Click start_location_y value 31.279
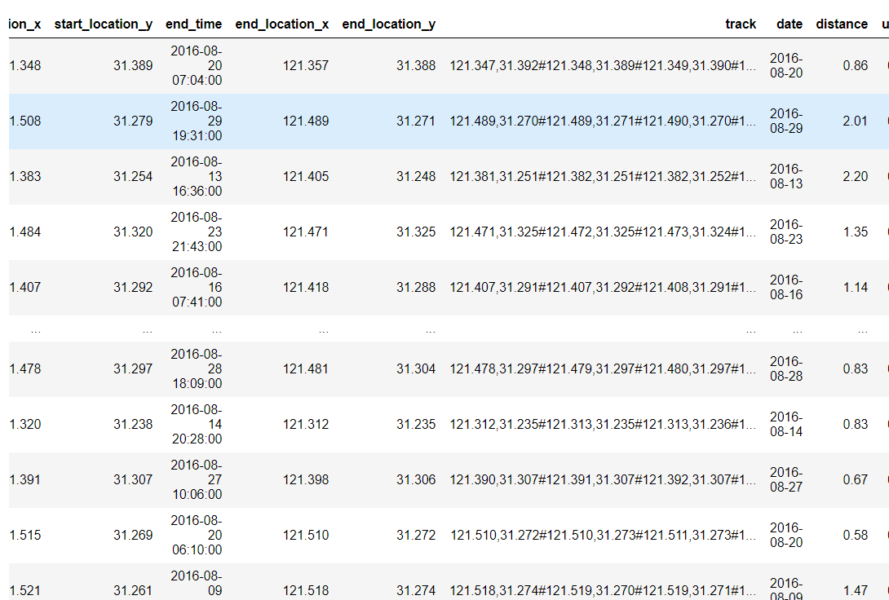889x600 pixels. (133, 121)
